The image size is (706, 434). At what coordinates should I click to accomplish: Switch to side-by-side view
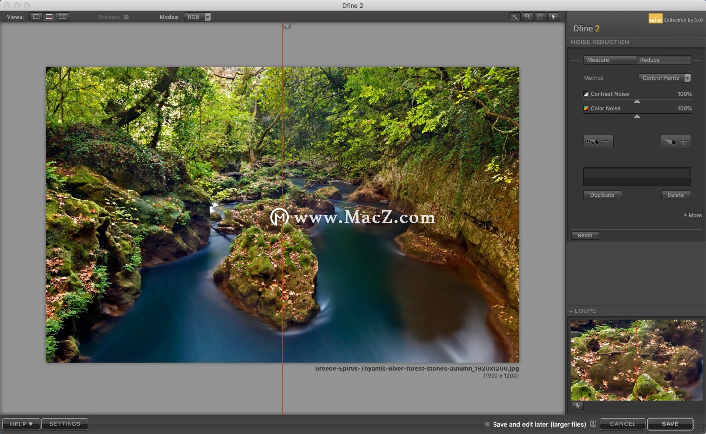click(62, 17)
